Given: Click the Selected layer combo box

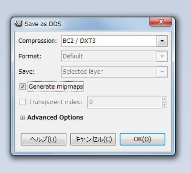Looking at the screenshot, I should (114, 72).
